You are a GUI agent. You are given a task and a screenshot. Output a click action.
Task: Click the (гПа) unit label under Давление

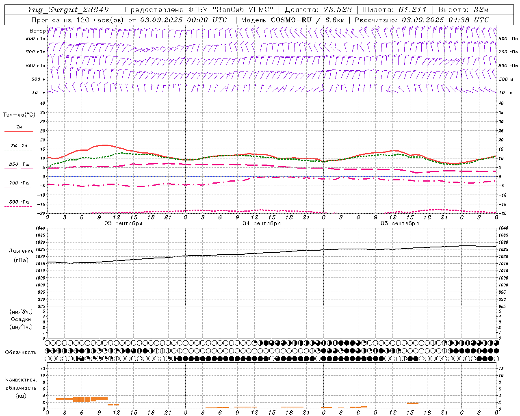[x=21, y=260]
